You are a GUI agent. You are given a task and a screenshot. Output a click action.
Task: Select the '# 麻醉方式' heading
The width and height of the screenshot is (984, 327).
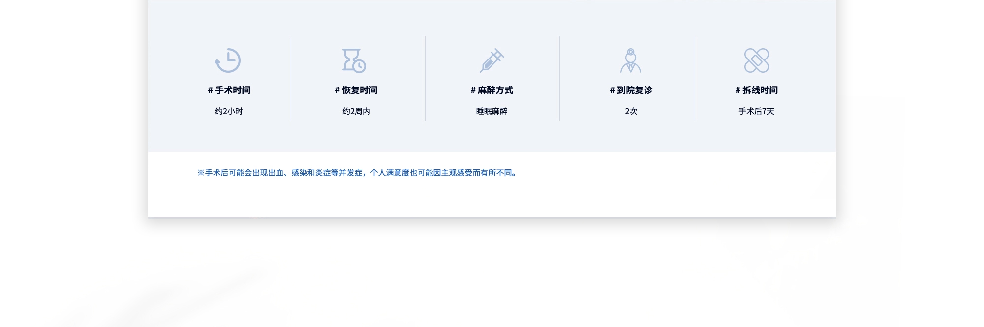tap(492, 90)
